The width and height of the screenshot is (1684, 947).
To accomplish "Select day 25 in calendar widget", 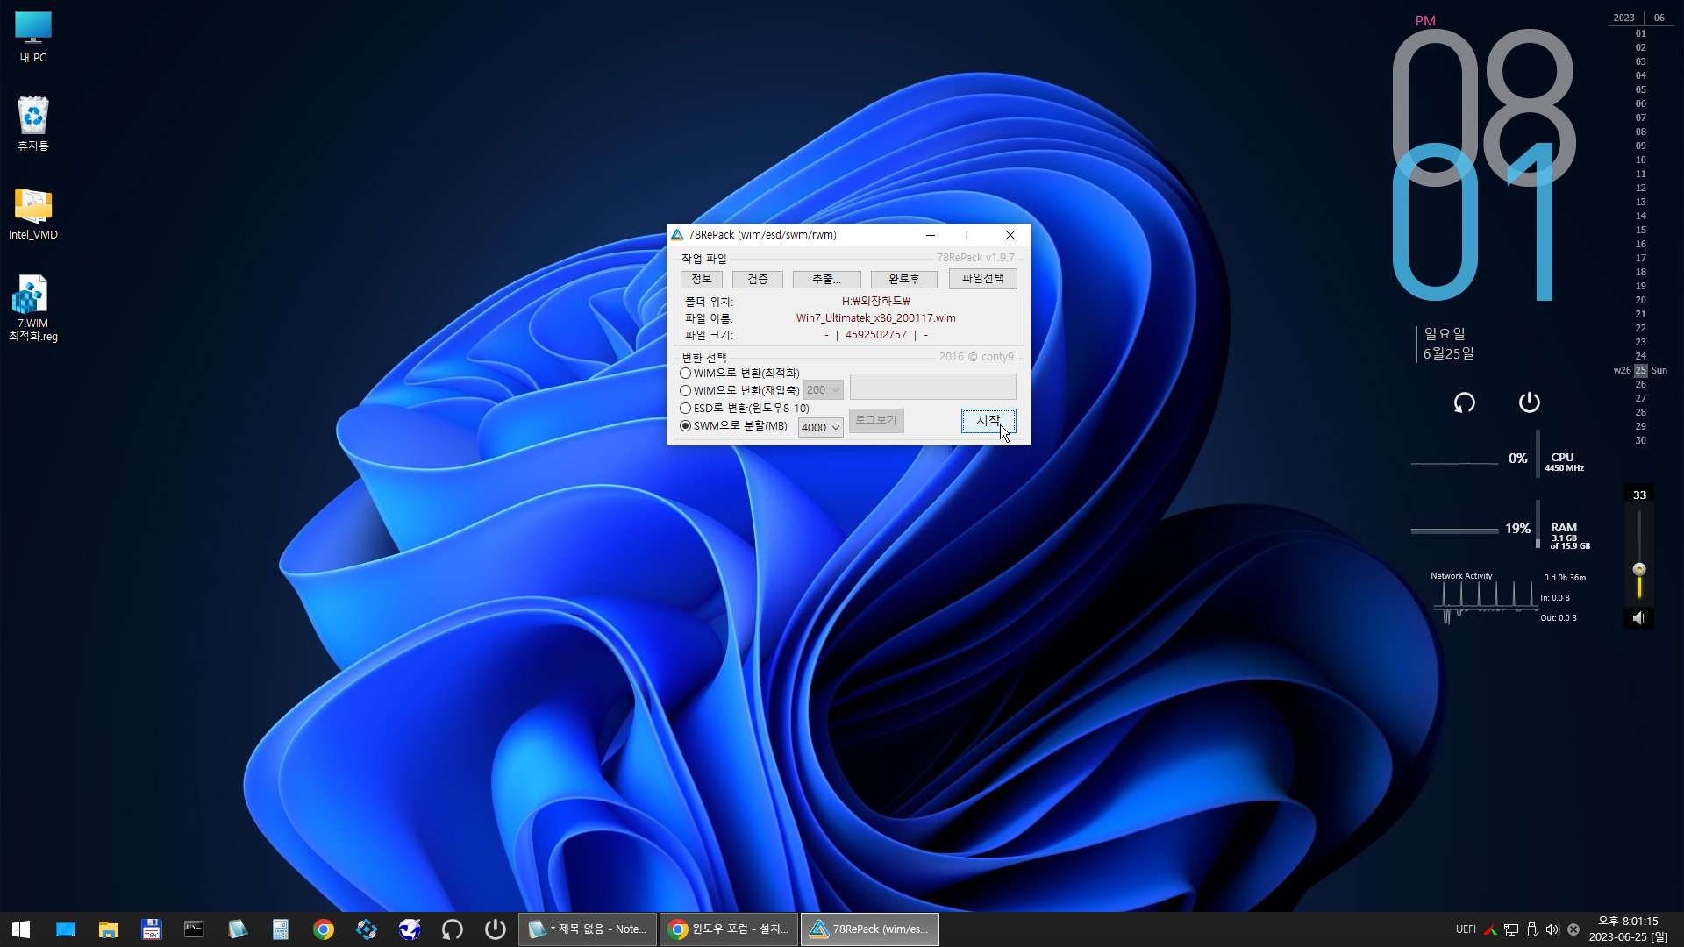I will [1640, 371].
